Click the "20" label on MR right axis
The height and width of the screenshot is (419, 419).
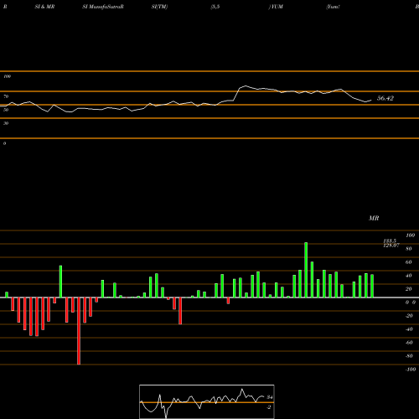(x=409, y=289)
